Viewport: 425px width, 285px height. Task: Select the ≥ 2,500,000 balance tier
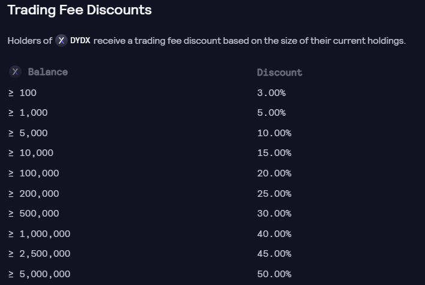(40, 254)
